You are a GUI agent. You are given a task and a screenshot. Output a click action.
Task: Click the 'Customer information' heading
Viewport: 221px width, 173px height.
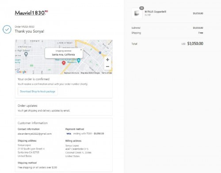click(33, 123)
